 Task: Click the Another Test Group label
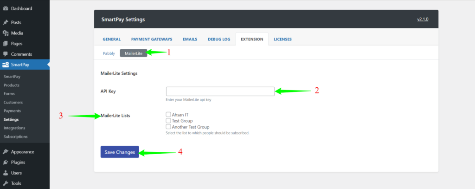(x=191, y=127)
